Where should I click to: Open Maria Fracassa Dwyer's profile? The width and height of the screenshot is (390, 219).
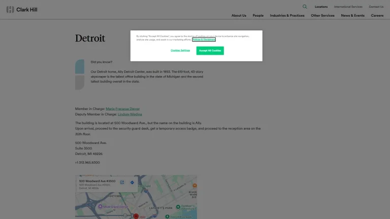click(x=122, y=109)
